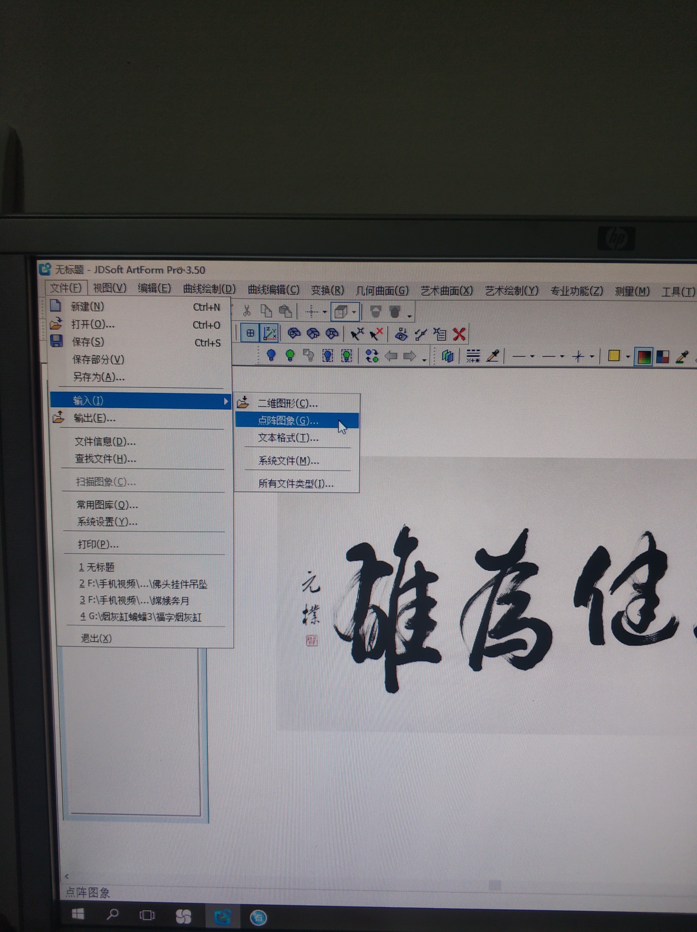This screenshot has height=932, width=697.
Task: Click the blue red white color swatch
Action: click(663, 356)
